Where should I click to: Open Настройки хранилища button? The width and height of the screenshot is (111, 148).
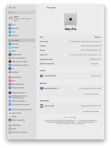[91, 111]
